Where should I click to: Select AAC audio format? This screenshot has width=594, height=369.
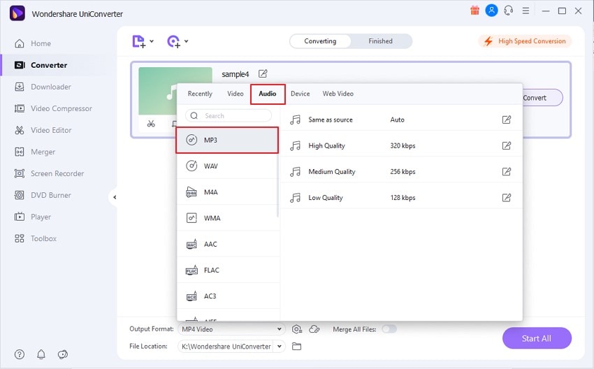click(x=227, y=245)
